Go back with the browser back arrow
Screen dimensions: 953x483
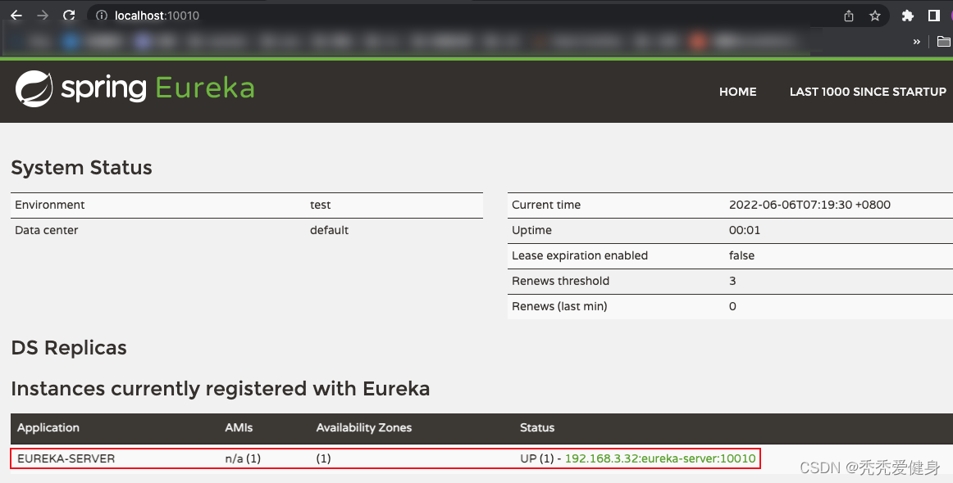click(x=16, y=16)
